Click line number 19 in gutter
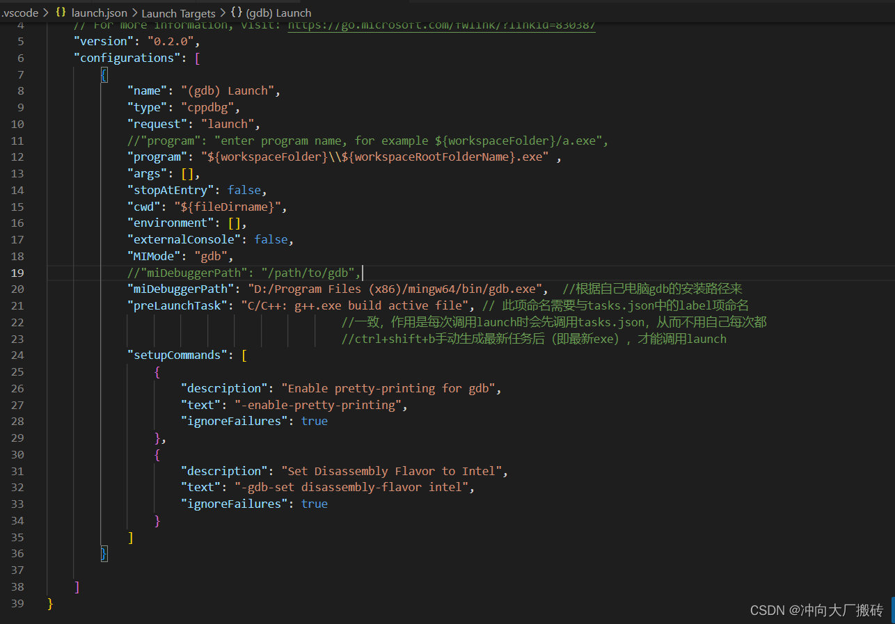Image resolution: width=895 pixels, height=624 pixels. [17, 273]
